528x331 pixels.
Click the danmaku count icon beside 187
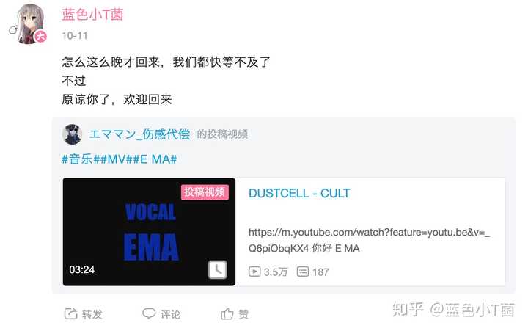(x=302, y=272)
